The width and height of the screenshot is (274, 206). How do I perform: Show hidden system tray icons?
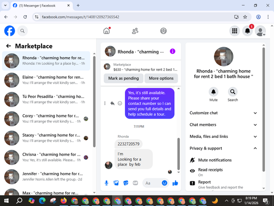[x=226, y=201]
